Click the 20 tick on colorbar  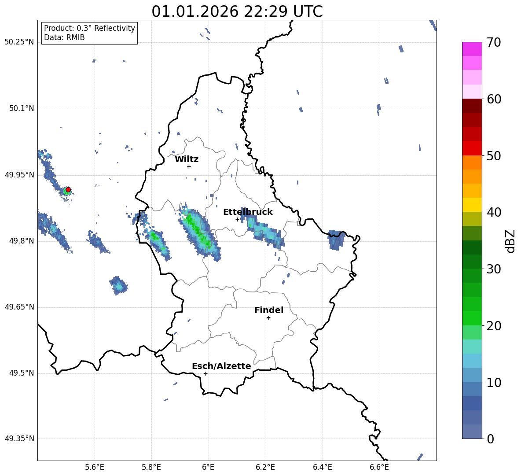point(494,326)
